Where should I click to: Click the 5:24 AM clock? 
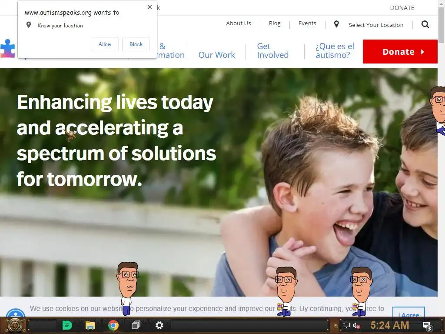click(x=390, y=325)
